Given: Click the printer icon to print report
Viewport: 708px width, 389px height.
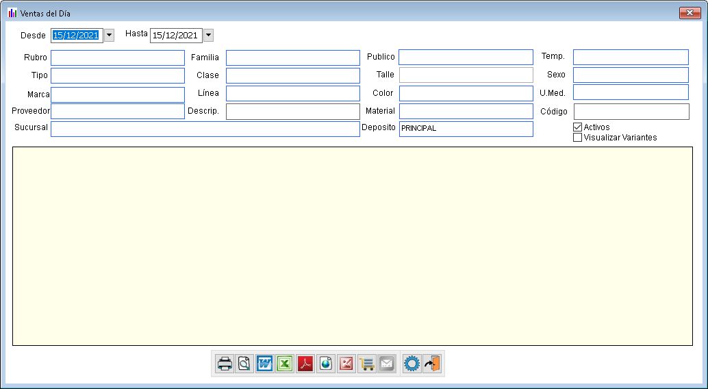Looking at the screenshot, I should [225, 364].
